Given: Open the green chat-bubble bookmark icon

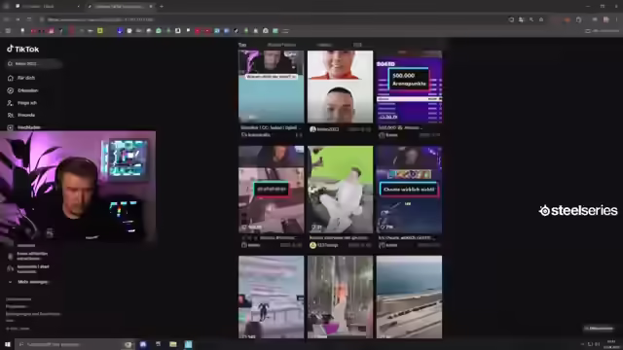Looking at the screenshot, I should click(x=159, y=30).
